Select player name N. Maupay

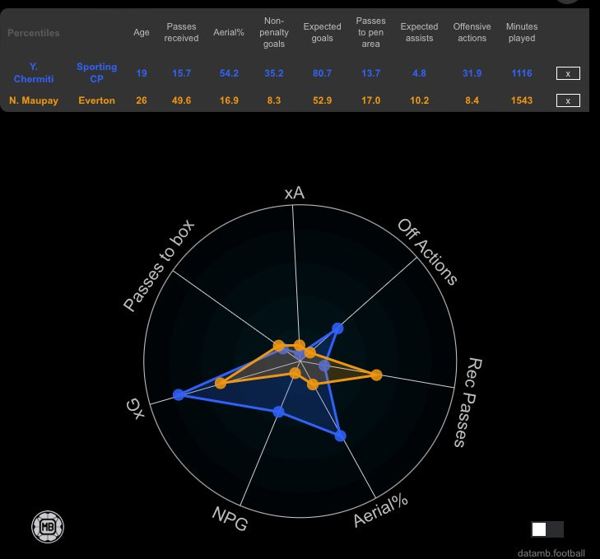(34, 100)
